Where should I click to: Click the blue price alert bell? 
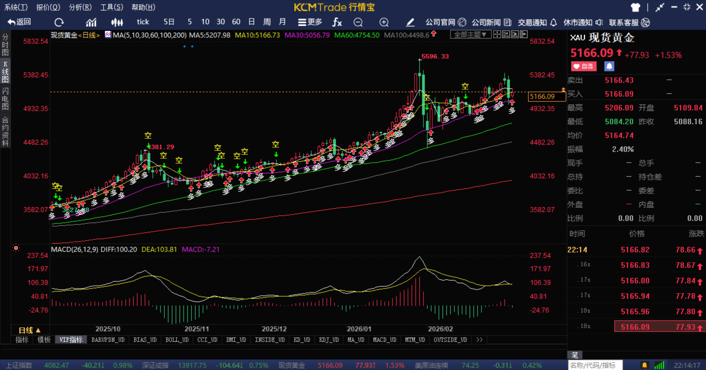[609, 66]
